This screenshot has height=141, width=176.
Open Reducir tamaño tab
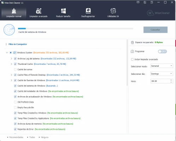point(63,13)
